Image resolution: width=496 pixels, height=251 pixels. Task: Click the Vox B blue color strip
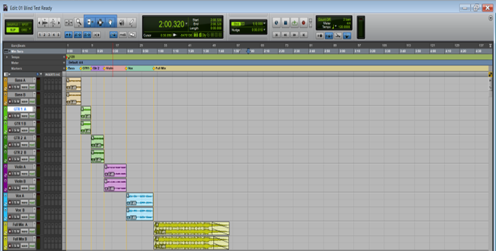click(x=6, y=214)
